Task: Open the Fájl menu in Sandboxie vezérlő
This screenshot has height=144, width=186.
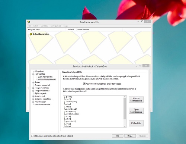Action: click(x=29, y=26)
